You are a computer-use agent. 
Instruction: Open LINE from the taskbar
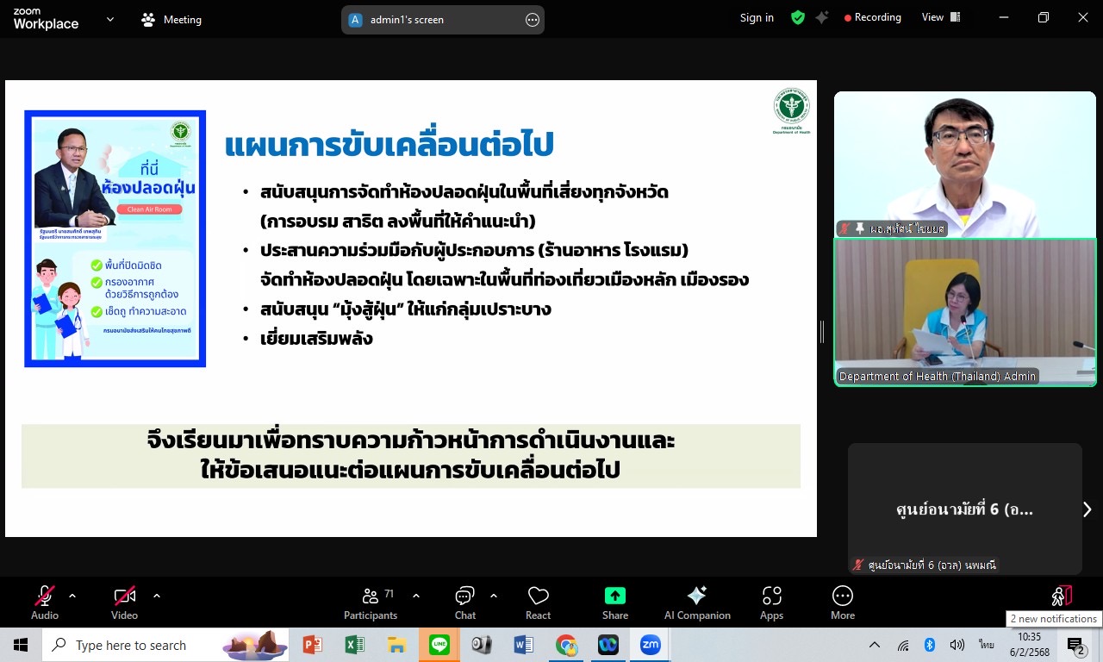[439, 645]
